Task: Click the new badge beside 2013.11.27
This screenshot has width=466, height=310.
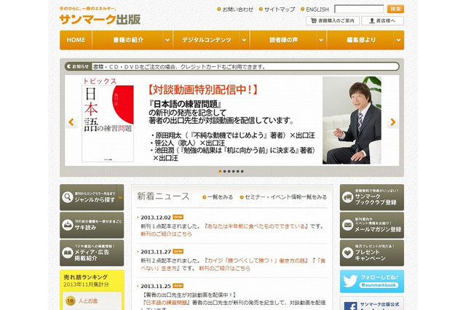Action: pos(178,252)
